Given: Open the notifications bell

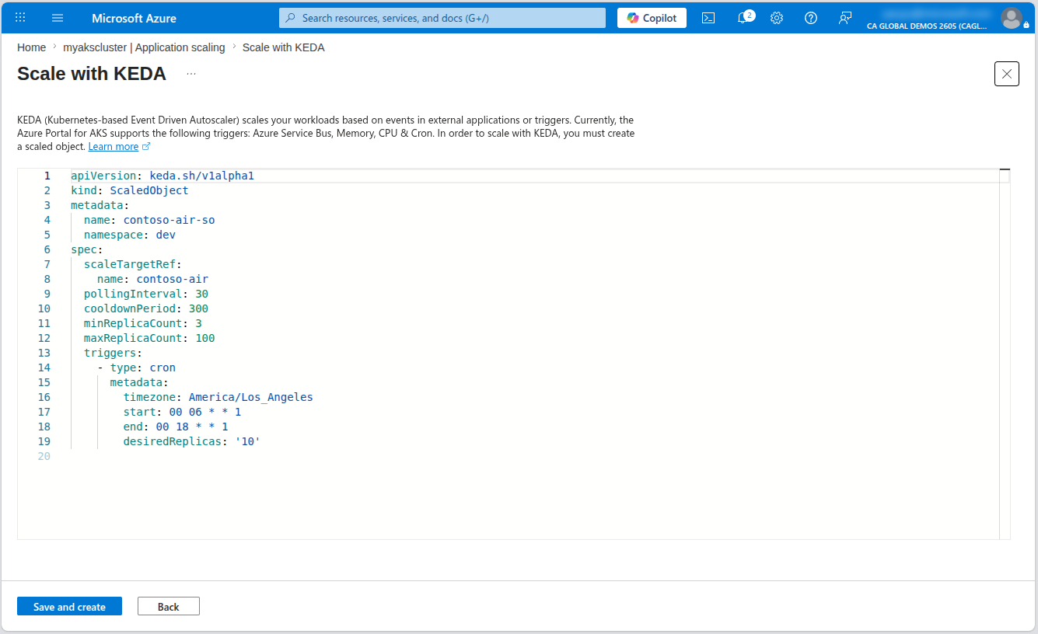Looking at the screenshot, I should point(743,18).
